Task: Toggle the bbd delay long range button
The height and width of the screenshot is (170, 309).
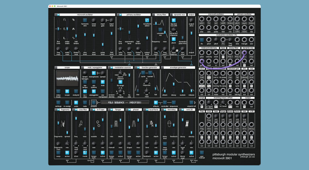Action: 165,144
